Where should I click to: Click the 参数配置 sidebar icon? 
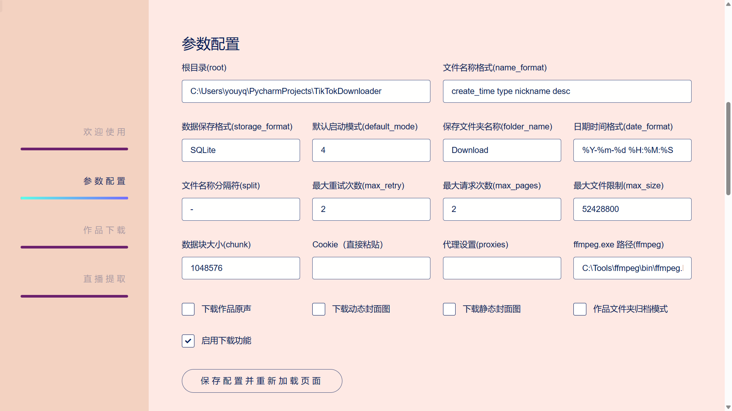click(x=104, y=181)
